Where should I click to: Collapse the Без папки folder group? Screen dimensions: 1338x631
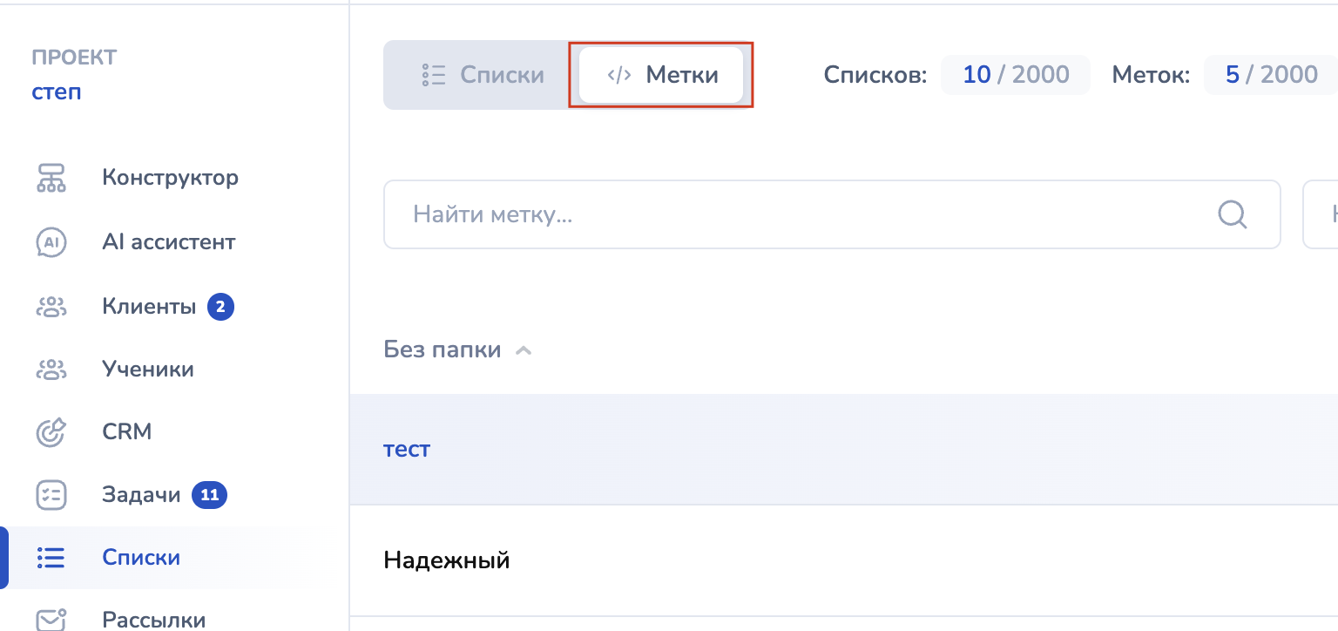click(x=524, y=350)
